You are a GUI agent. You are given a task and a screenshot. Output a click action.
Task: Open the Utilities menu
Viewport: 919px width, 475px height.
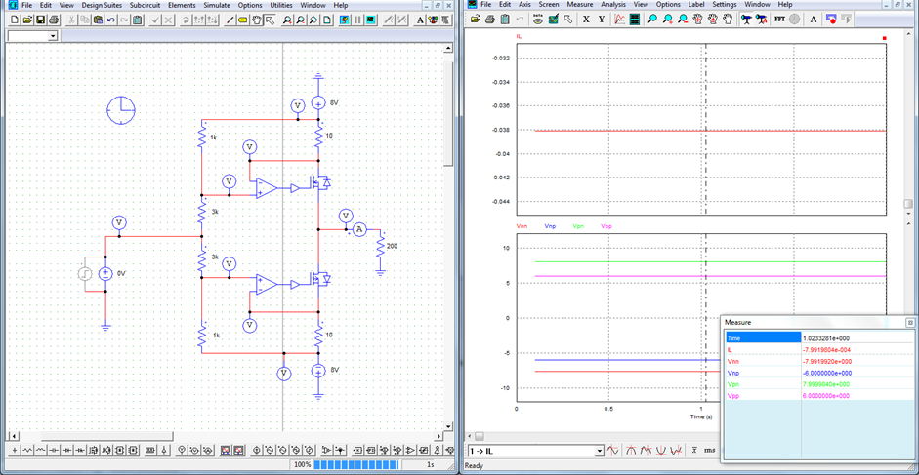(280, 5)
